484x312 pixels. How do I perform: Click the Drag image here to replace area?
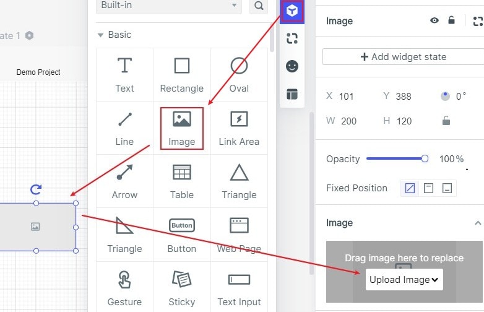tap(404, 258)
